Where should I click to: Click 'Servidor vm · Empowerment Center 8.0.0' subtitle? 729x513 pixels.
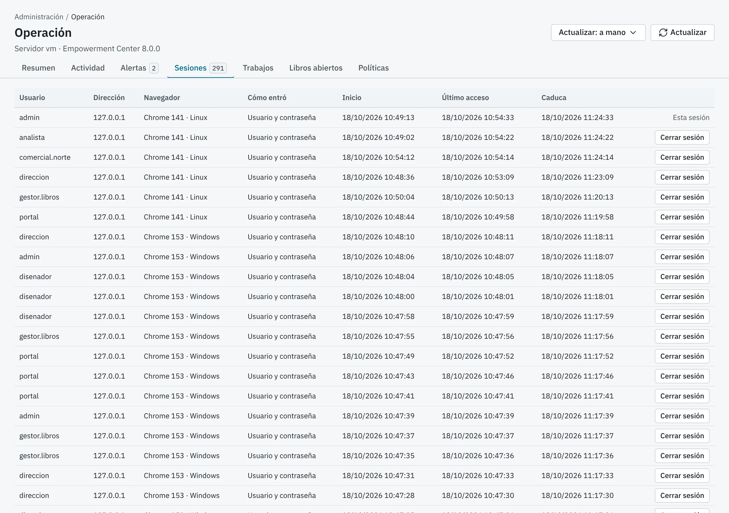pos(87,49)
